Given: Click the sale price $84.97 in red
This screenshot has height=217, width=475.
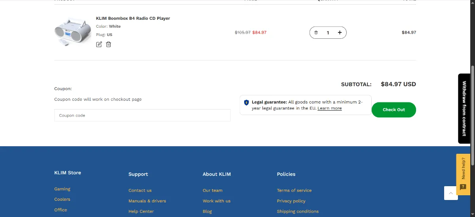Looking at the screenshot, I should pos(259,32).
